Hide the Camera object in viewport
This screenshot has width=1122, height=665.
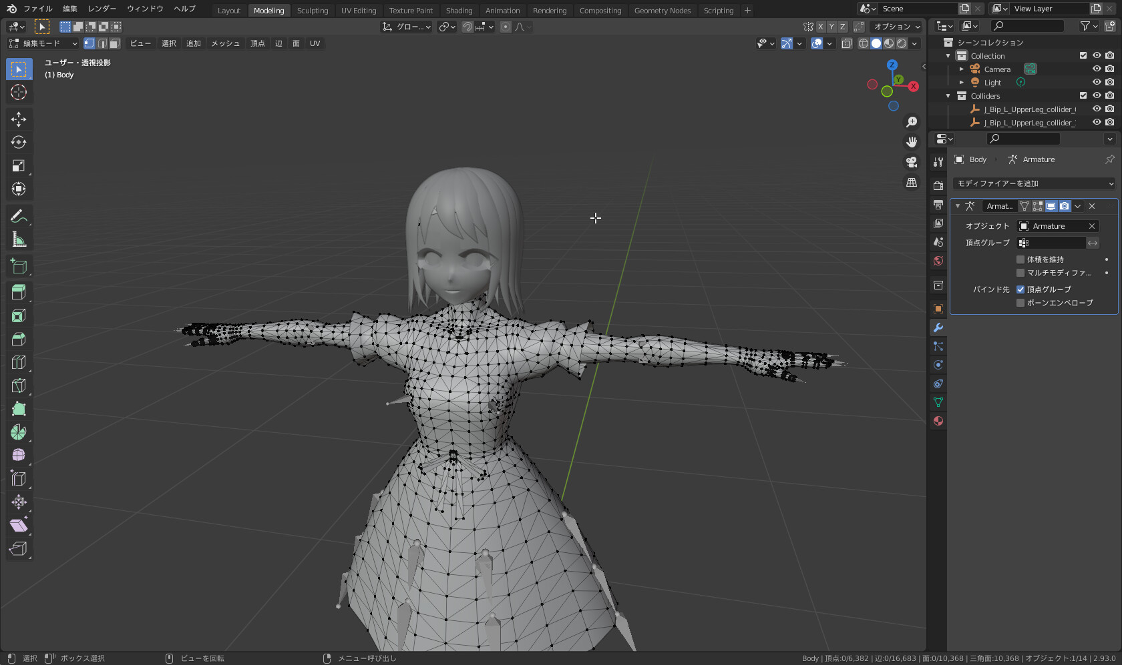click(1097, 69)
